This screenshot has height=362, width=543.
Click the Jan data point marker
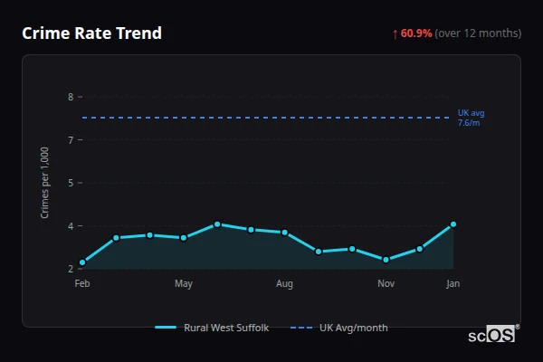tap(453, 224)
